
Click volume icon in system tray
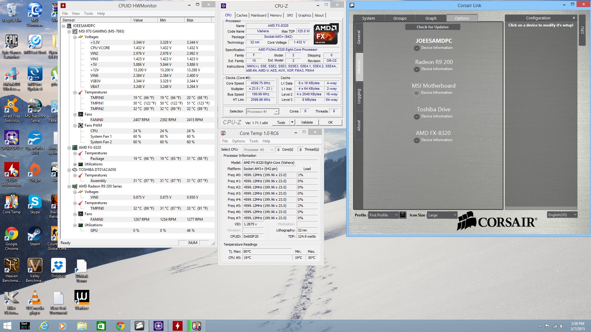[562, 326]
